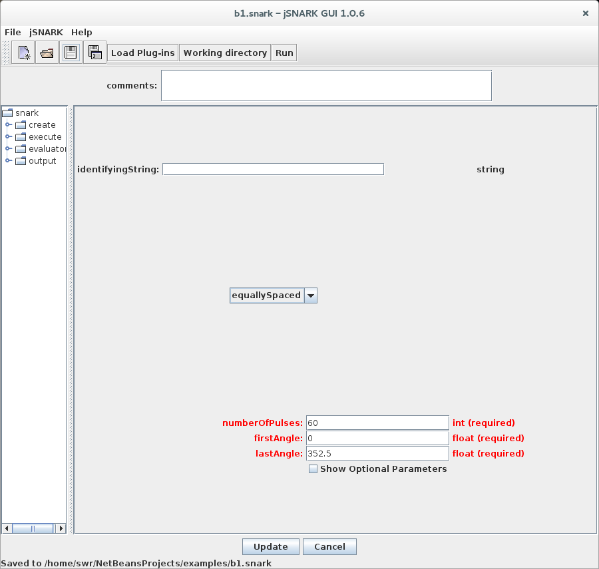Toggle Show Optional Parameters checkbox
599x569 pixels.
pyautogui.click(x=313, y=469)
